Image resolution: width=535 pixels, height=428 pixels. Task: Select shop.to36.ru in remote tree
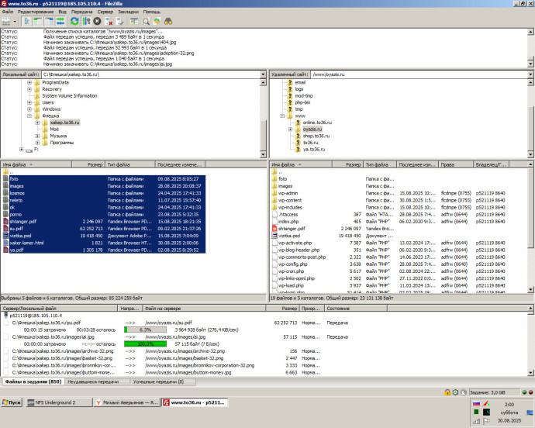pyautogui.click(x=316, y=136)
